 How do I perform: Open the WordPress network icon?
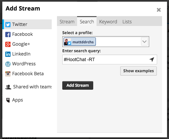pos(8,64)
